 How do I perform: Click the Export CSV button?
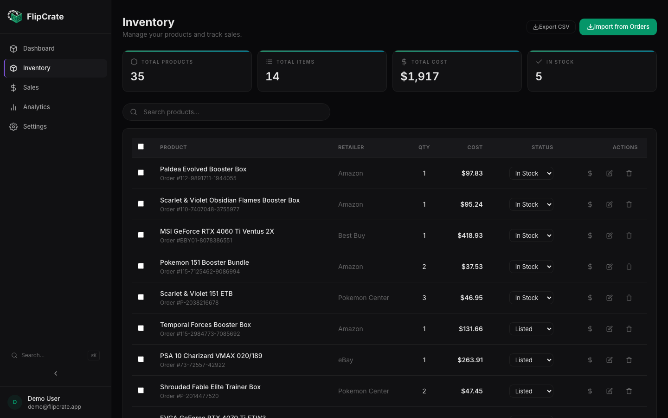(551, 26)
